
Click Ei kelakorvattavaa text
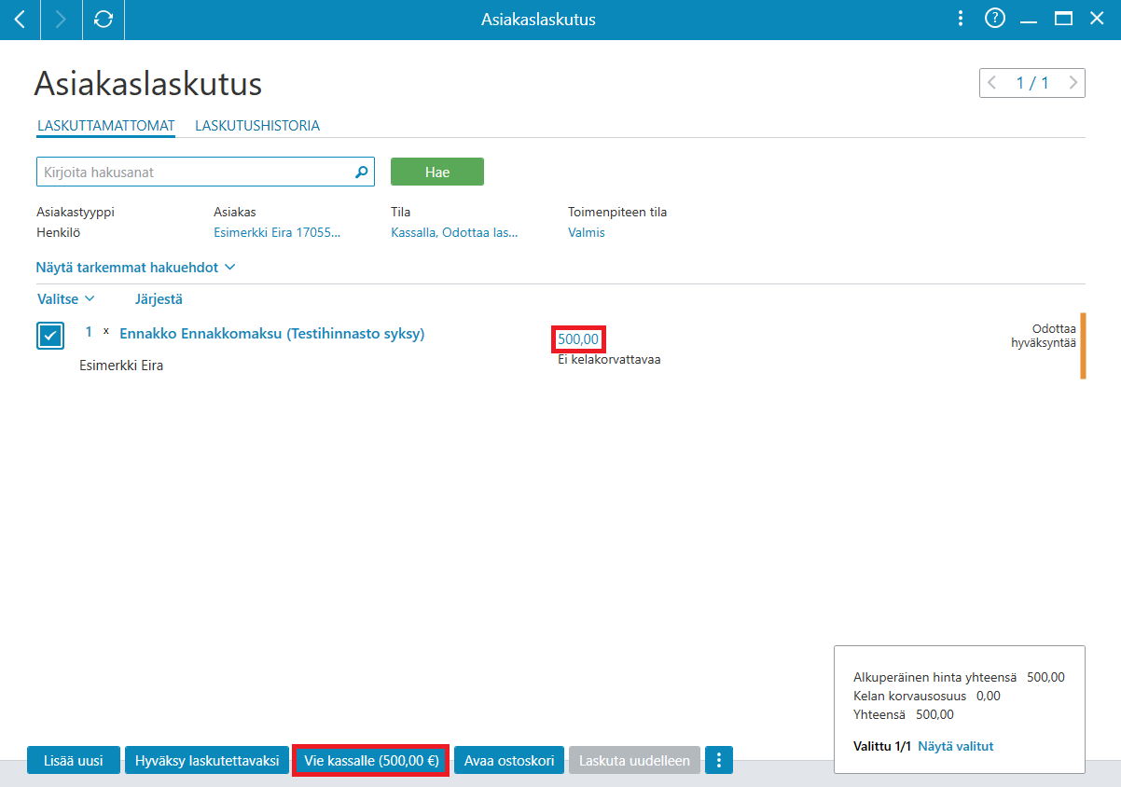click(x=609, y=359)
